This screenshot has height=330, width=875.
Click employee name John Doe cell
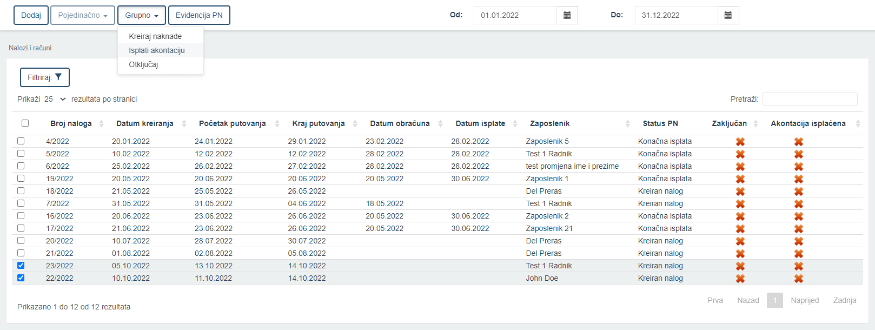click(x=542, y=278)
